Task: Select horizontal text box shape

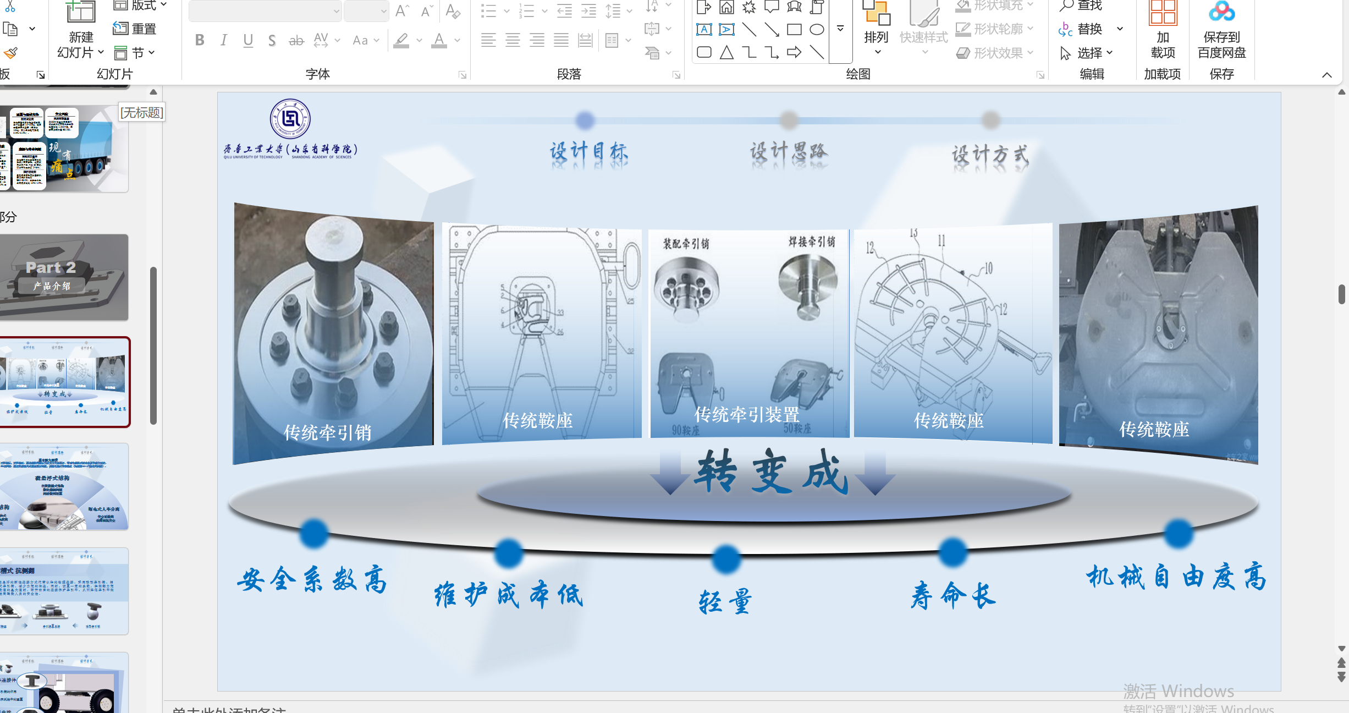Action: [704, 29]
